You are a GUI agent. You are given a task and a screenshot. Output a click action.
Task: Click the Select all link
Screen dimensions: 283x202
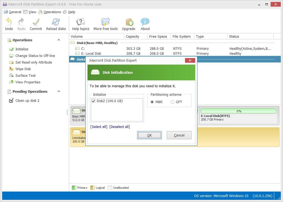pyautogui.click(x=99, y=127)
